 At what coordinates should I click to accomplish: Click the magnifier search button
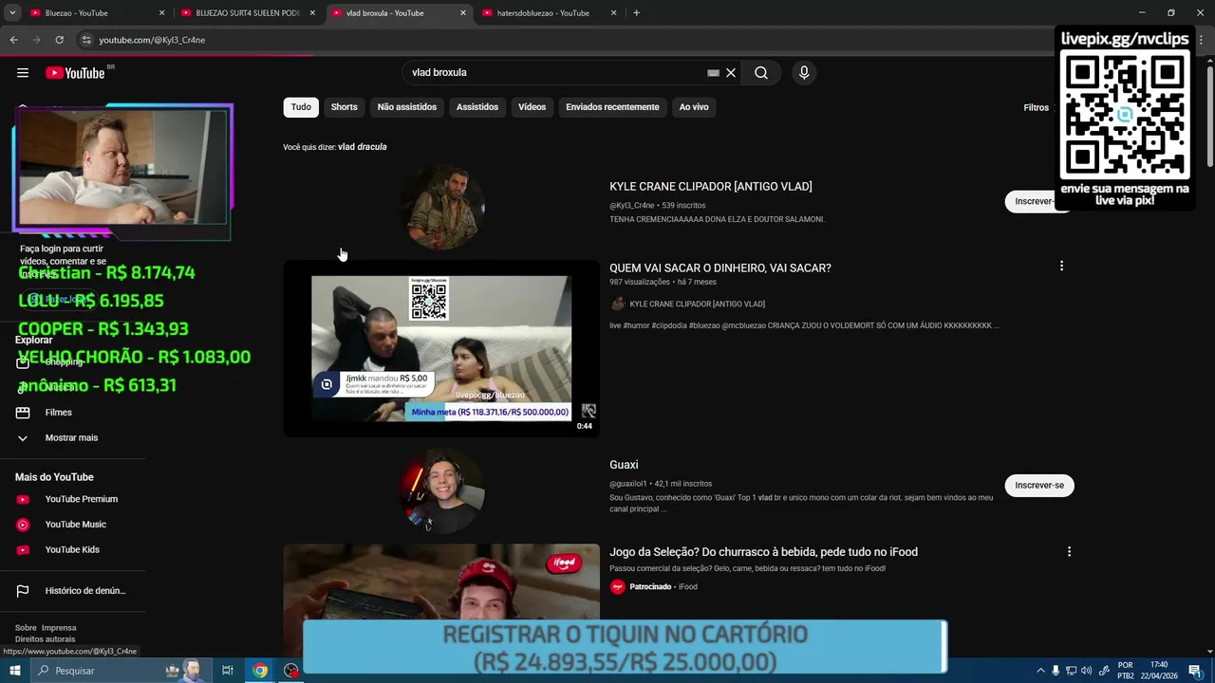(761, 73)
